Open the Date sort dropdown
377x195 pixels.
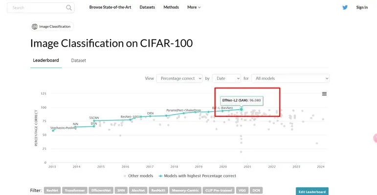(226, 78)
